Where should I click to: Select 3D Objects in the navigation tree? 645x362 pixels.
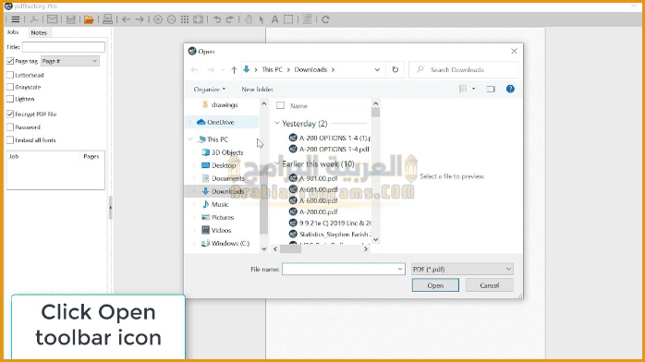(x=227, y=152)
